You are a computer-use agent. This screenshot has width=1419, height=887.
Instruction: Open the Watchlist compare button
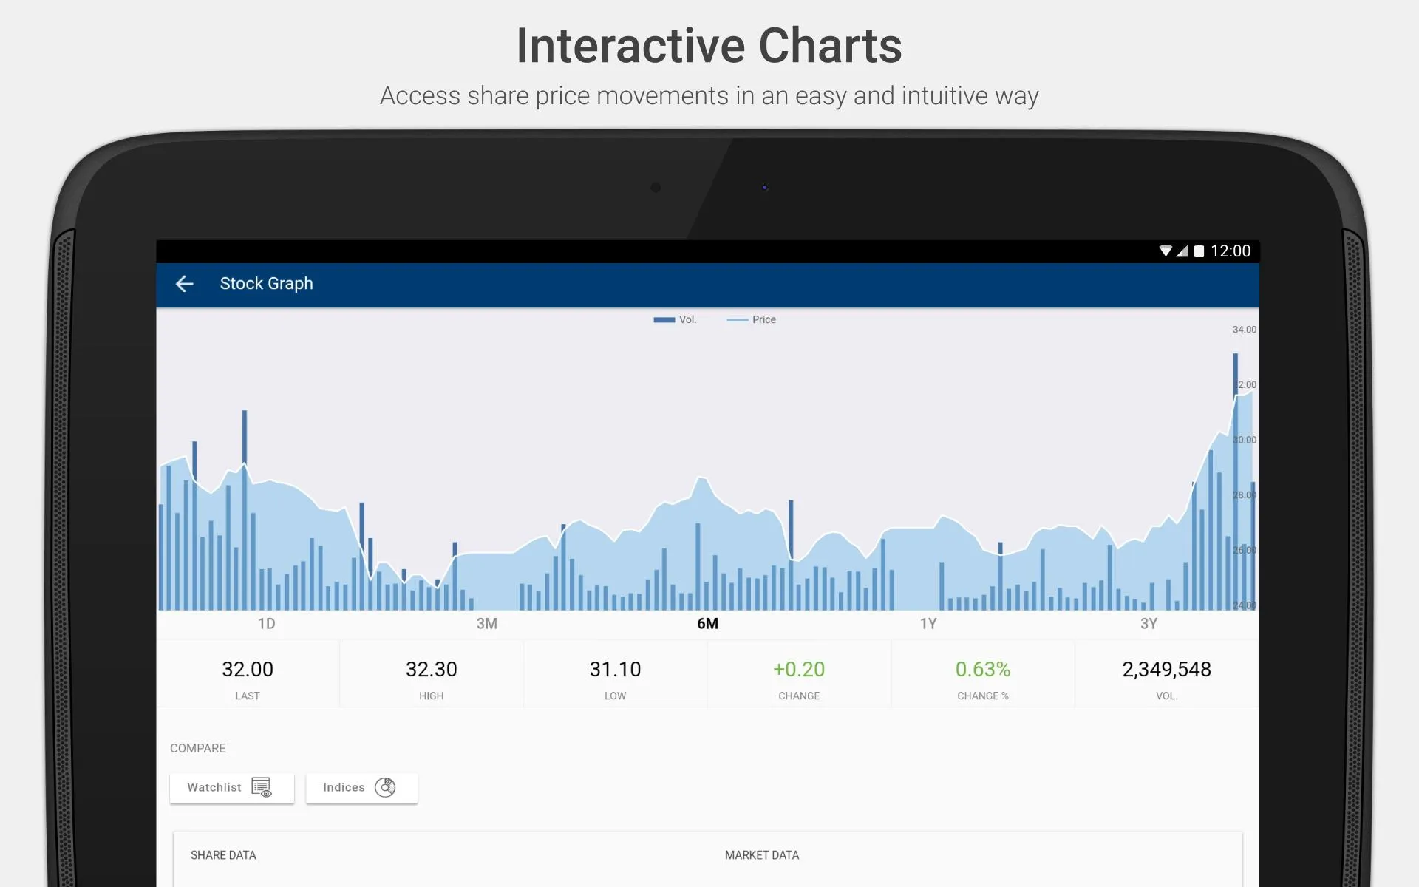pos(232,788)
